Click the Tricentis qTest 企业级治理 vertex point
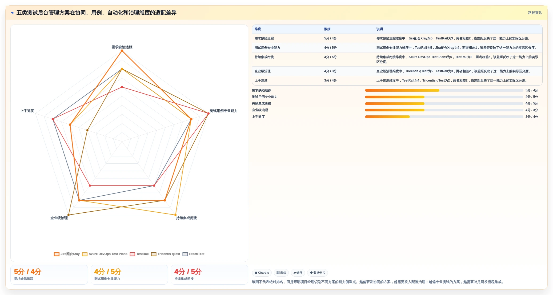Screen dimensions: 553x295 tap(69, 215)
